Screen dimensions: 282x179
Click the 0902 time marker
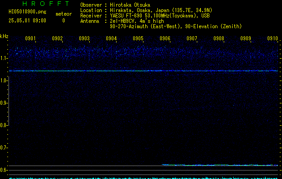click(x=57, y=38)
